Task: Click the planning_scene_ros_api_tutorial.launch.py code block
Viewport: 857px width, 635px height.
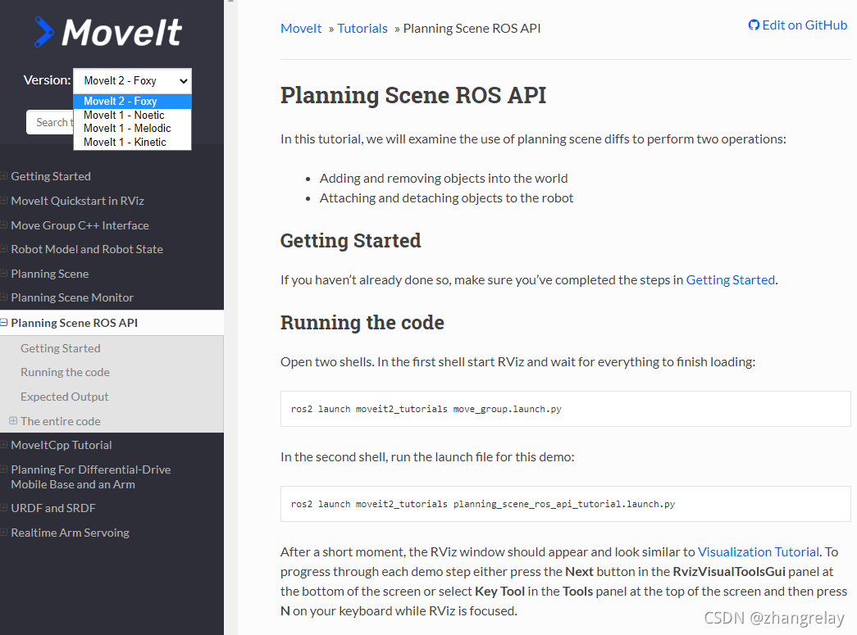Action: [566, 504]
